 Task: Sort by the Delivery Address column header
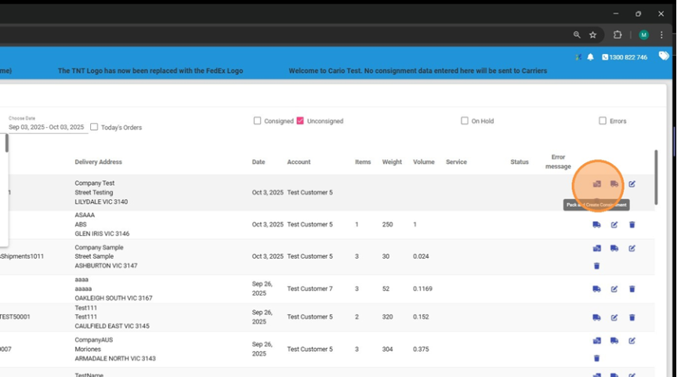[x=99, y=162]
